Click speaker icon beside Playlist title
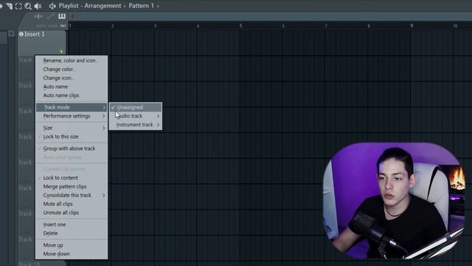The height and width of the screenshot is (266, 472). click(52, 6)
